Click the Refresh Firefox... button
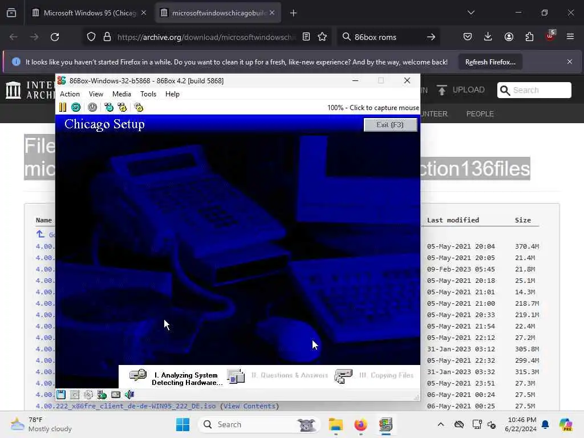584x438 pixels. 490,62
